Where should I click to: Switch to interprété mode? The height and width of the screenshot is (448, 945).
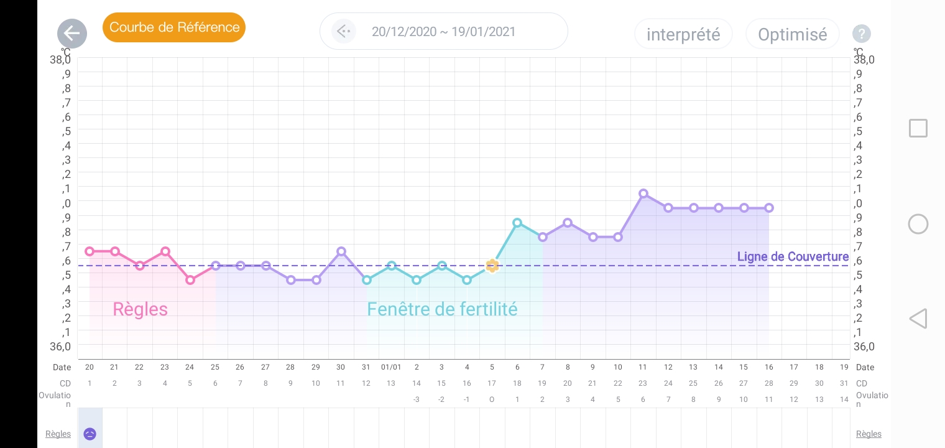tap(683, 34)
